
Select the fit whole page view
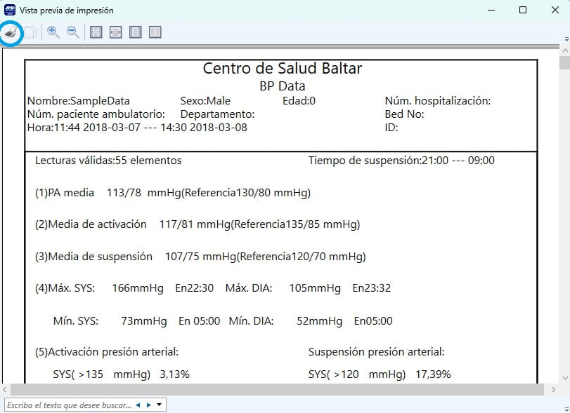[96, 32]
